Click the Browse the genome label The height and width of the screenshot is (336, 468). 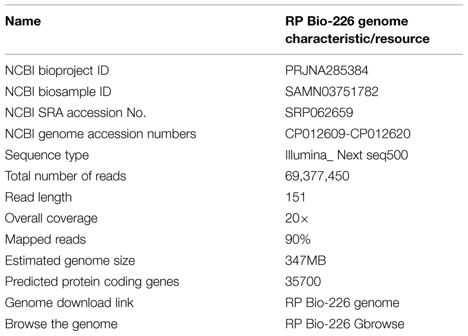tap(61, 324)
